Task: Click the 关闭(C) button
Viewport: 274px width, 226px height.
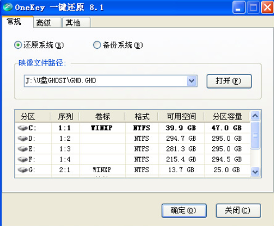Action: click(238, 211)
